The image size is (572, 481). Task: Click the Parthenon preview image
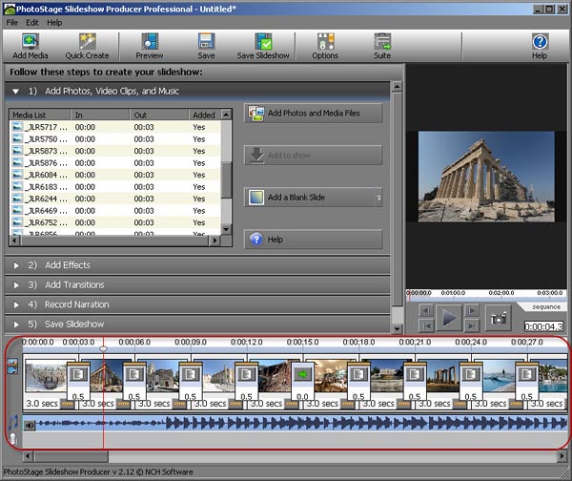coord(486,177)
